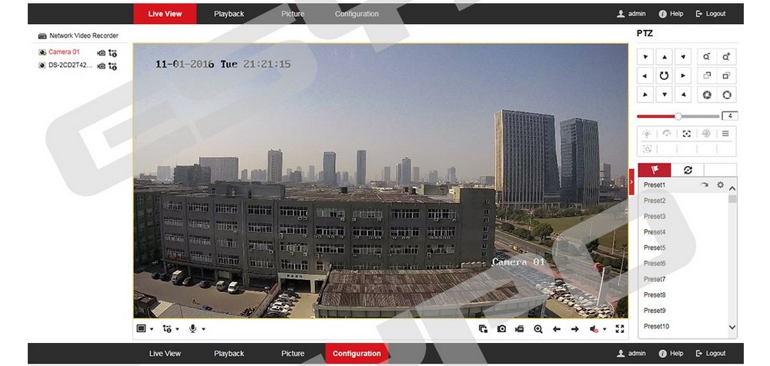Toggle live view on Camera 01 row
The width and height of the screenshot is (770, 366).
pyautogui.click(x=101, y=52)
